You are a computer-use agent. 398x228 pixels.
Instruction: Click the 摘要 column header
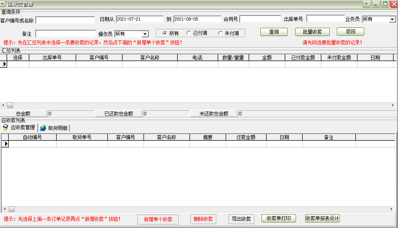[x=208, y=137]
